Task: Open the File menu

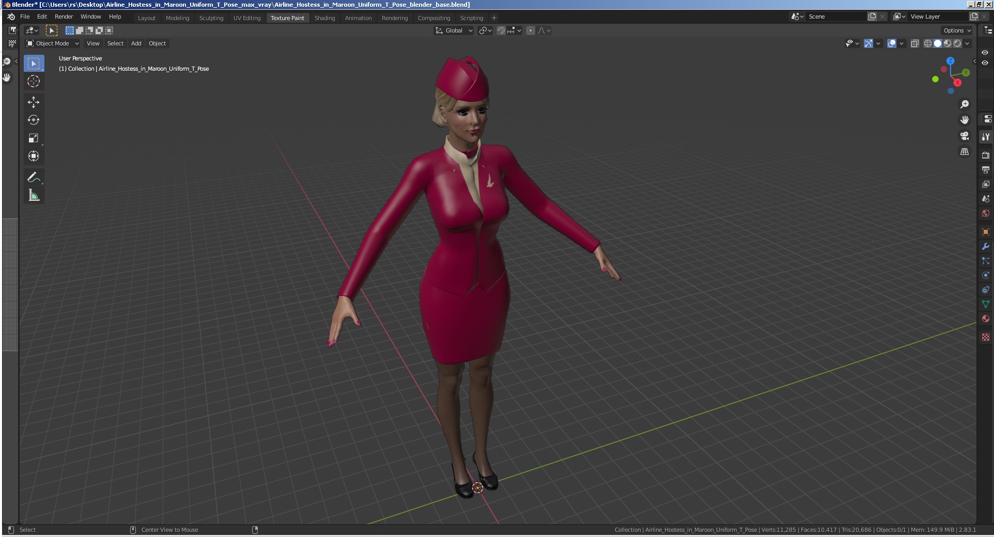Action: (x=25, y=17)
